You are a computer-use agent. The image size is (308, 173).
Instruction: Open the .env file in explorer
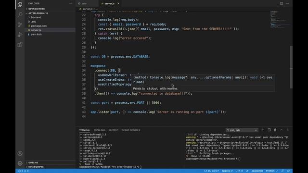(x=33, y=22)
